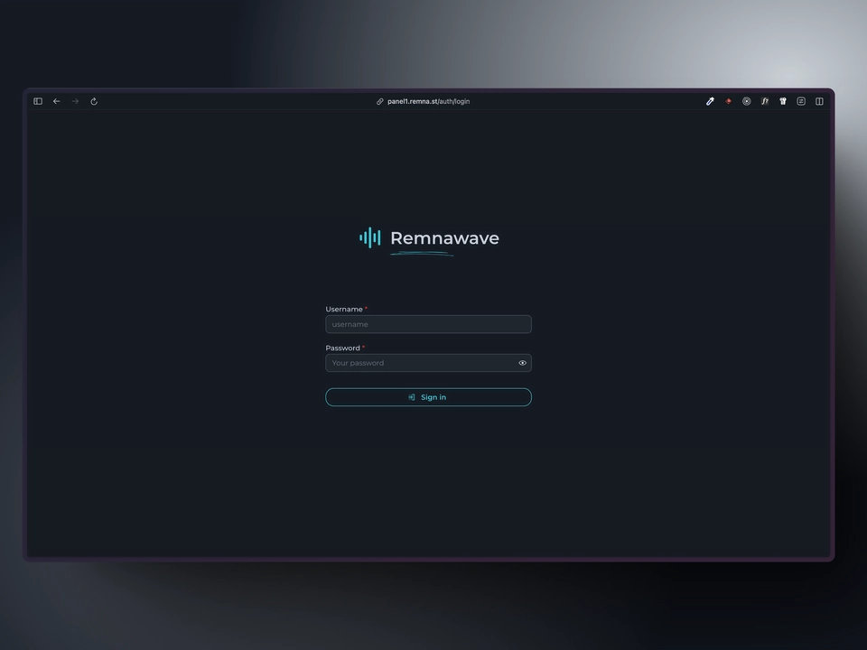Click the red diamond extension icon

728,101
